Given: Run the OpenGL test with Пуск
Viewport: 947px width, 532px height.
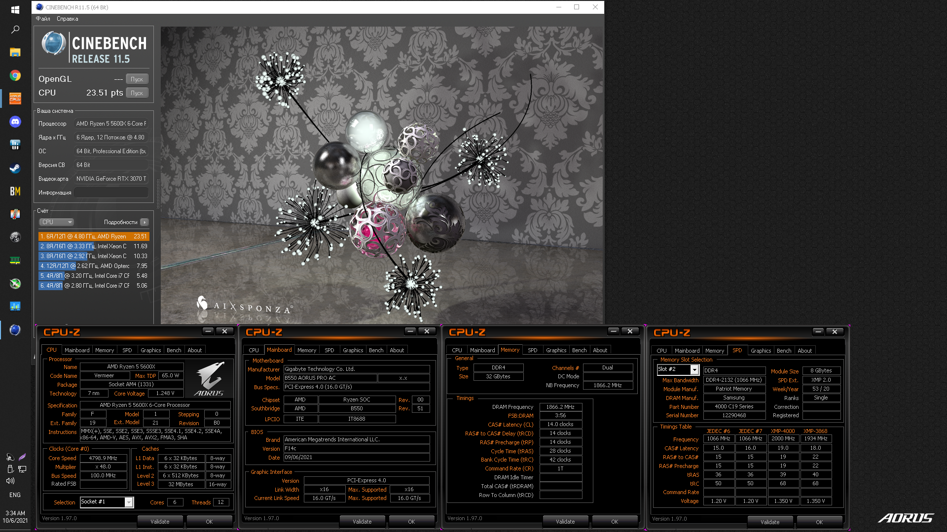Looking at the screenshot, I should pos(137,79).
